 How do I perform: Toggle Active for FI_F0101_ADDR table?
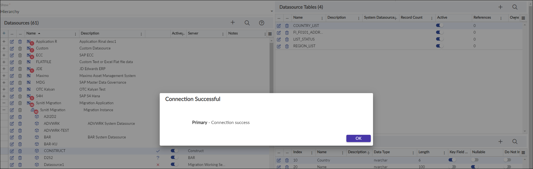tap(440, 32)
